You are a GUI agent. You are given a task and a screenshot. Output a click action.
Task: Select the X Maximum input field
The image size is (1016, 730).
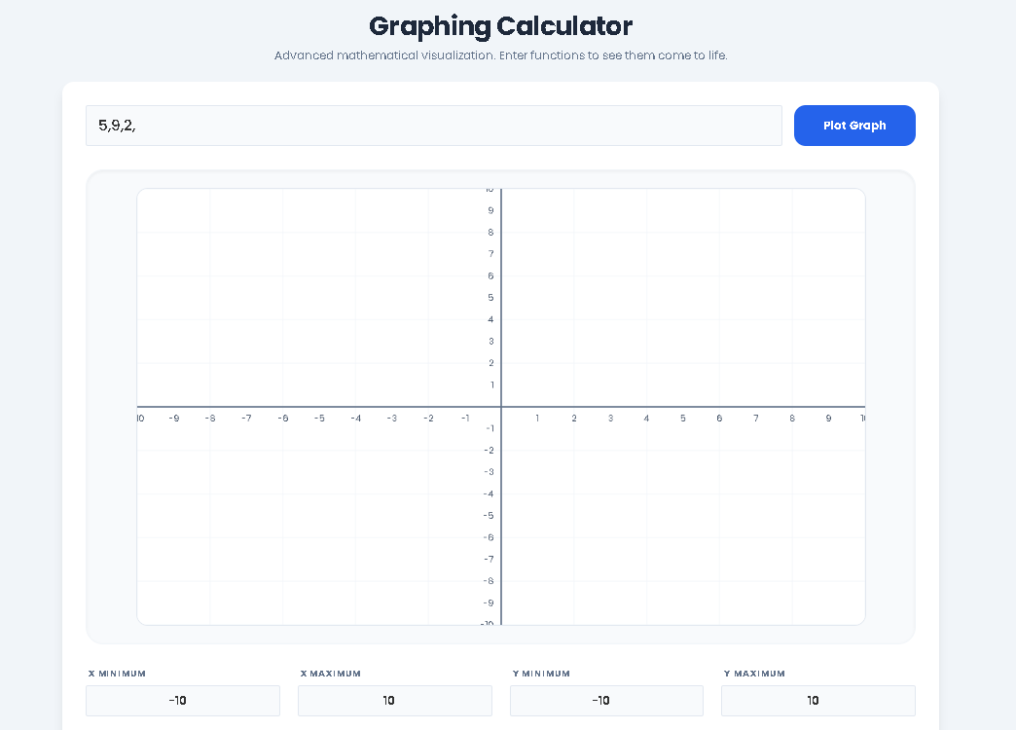click(x=394, y=700)
